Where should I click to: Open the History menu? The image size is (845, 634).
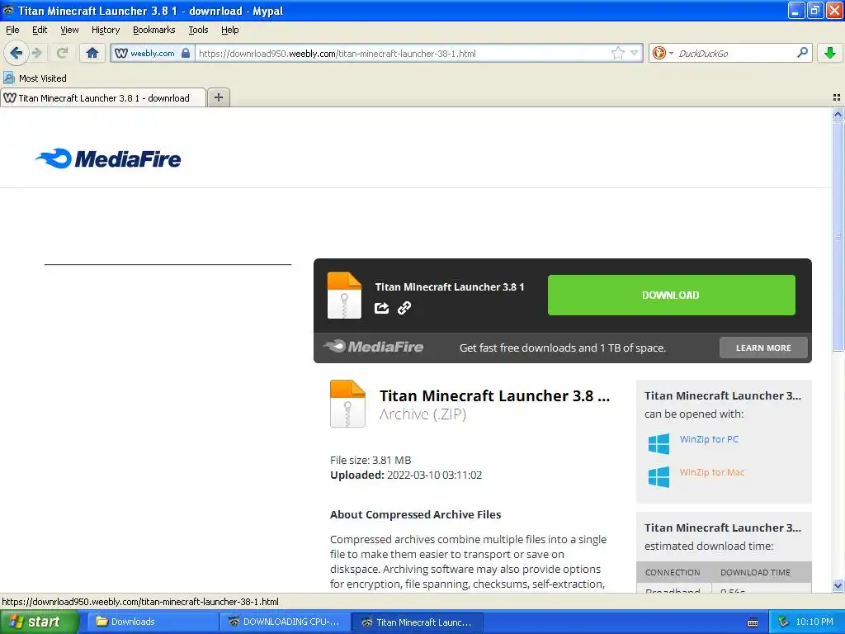point(106,30)
